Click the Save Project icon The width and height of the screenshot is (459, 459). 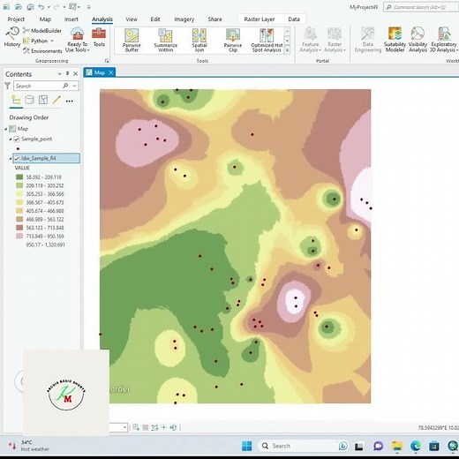click(x=30, y=6)
